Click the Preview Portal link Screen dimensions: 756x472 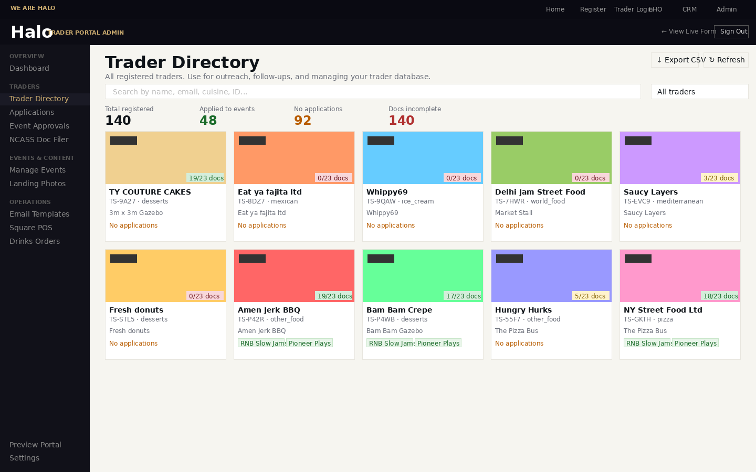point(35,445)
